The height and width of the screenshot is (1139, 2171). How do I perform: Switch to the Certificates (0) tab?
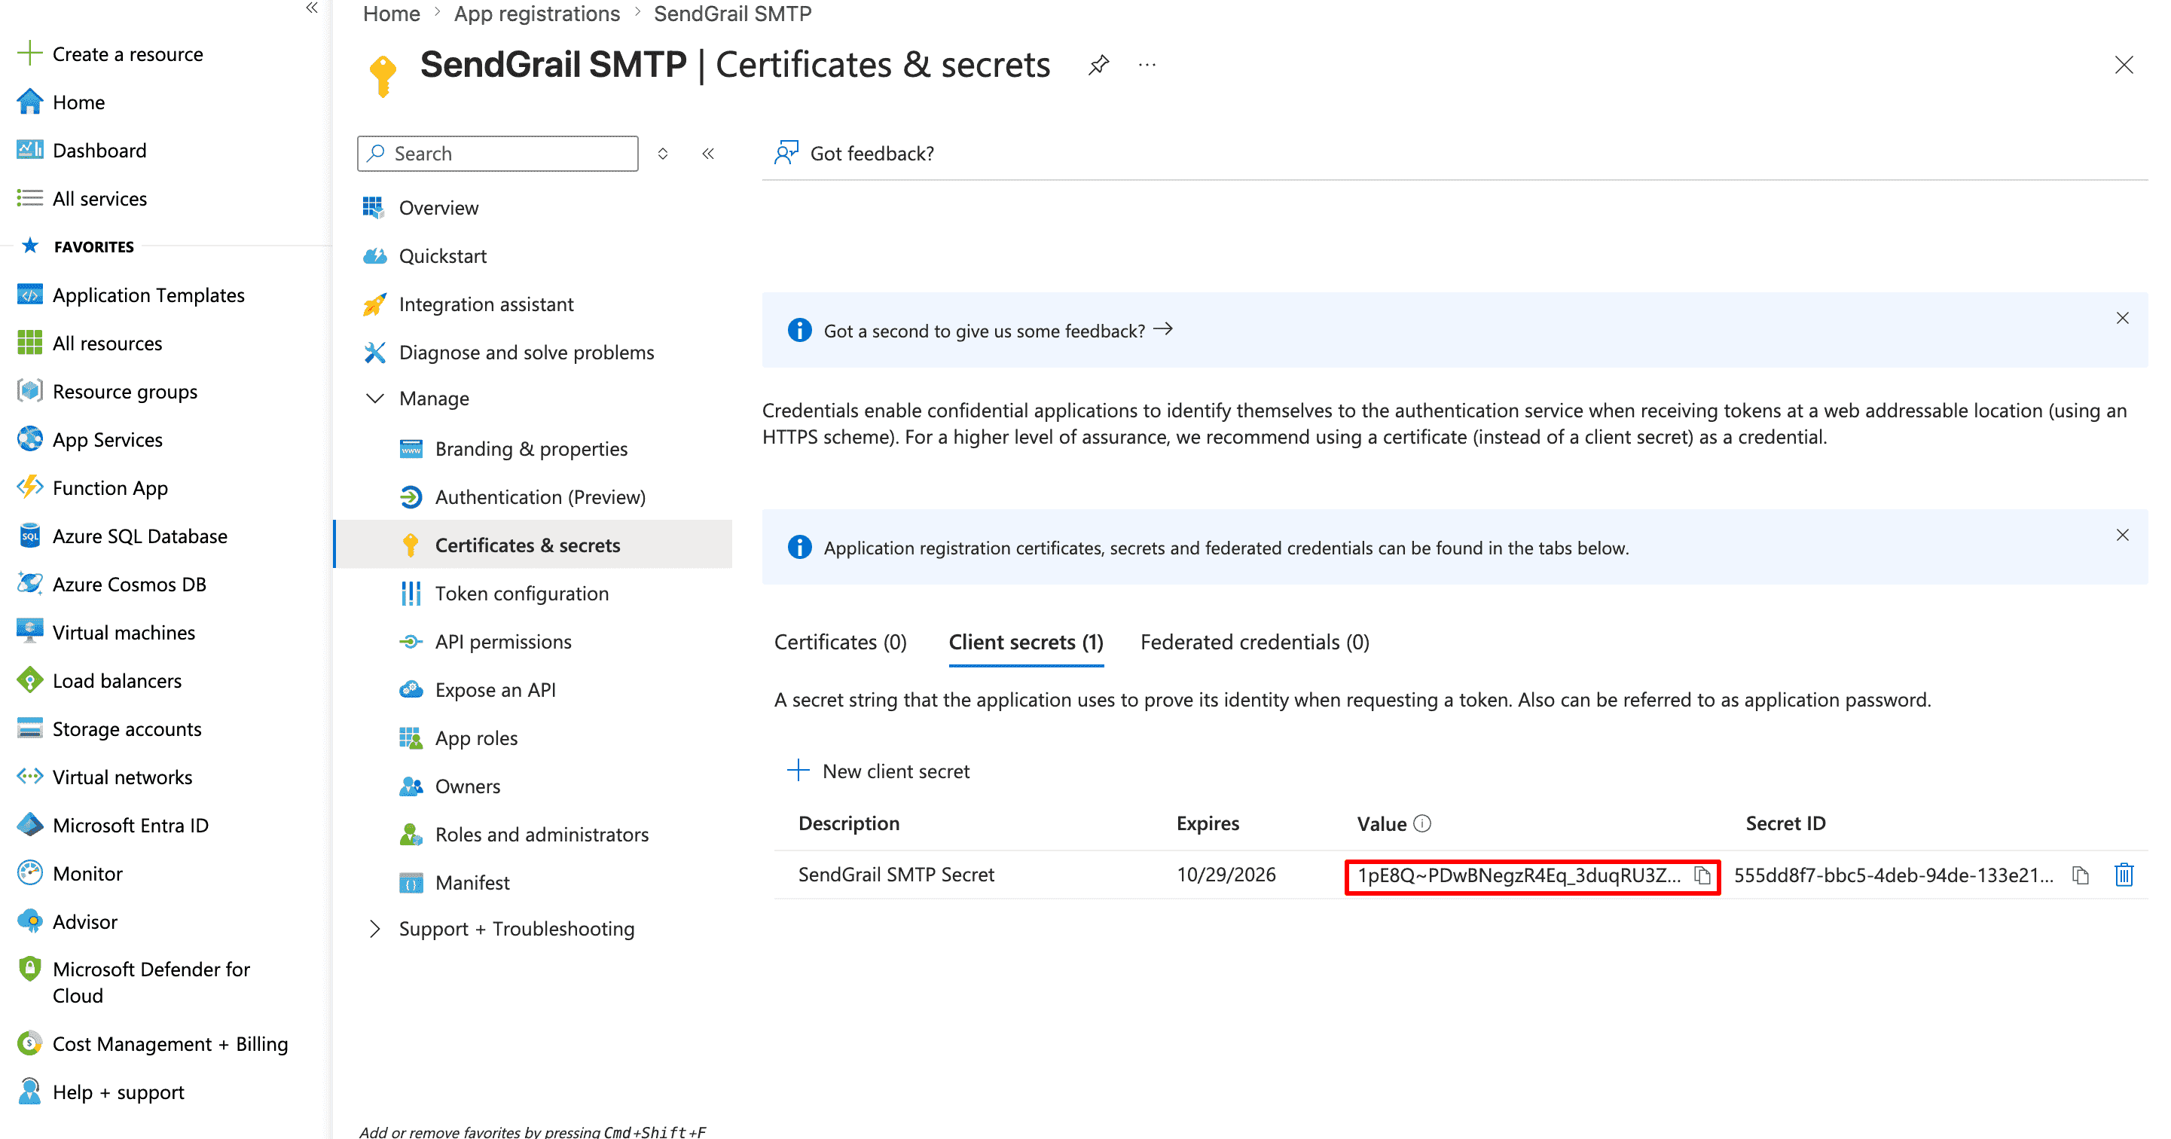[x=840, y=643]
